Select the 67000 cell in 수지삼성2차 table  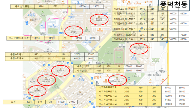tap(129, 67)
